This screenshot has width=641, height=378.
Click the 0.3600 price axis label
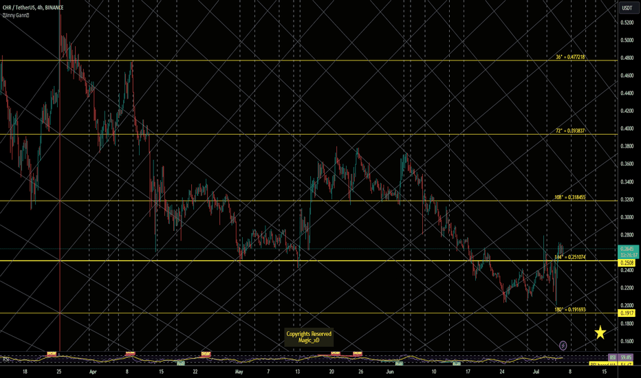(627, 164)
